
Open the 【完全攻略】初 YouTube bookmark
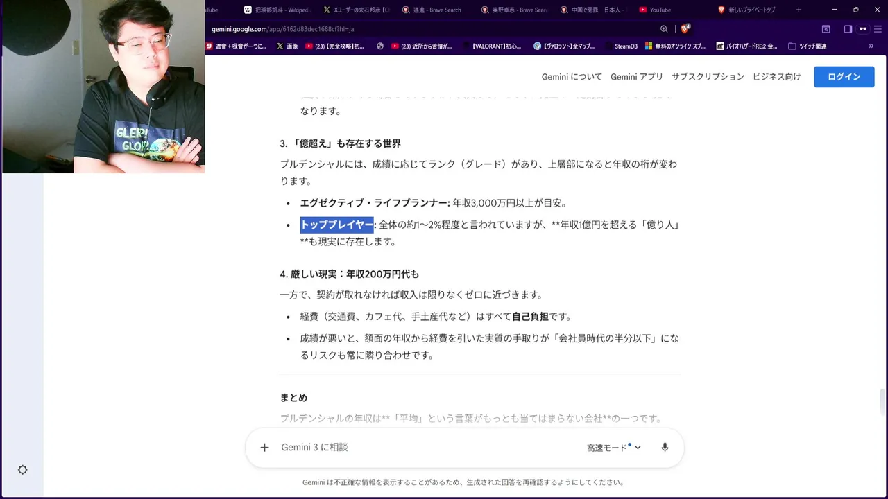335,46
